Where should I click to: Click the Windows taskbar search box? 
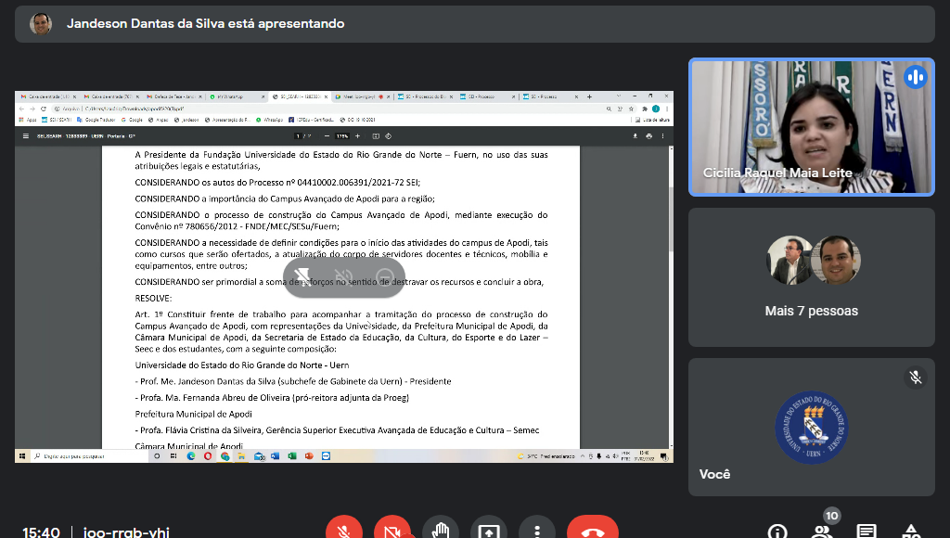90,456
